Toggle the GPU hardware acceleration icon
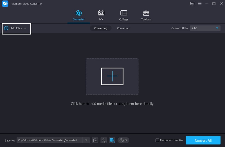 (112, 140)
